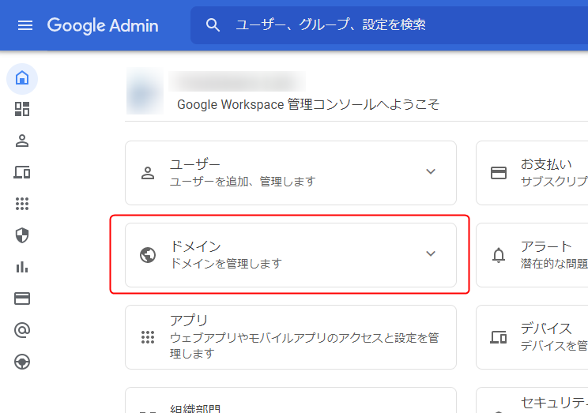Screen dimensions: 588x413
Task: Click the Google Workspace 管理コンソールへようこそ heading
Action: coord(308,104)
